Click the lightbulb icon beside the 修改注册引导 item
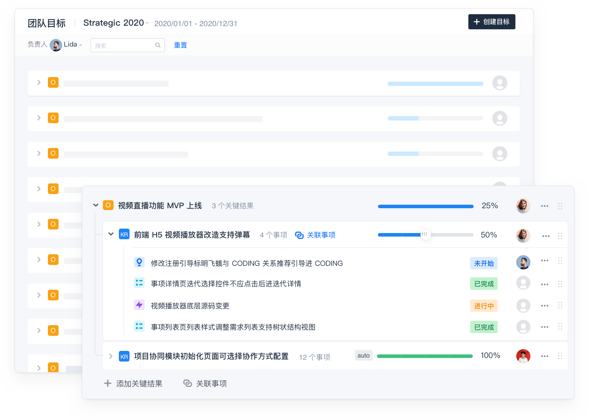Viewport: 589px width, 420px height. [x=139, y=262]
